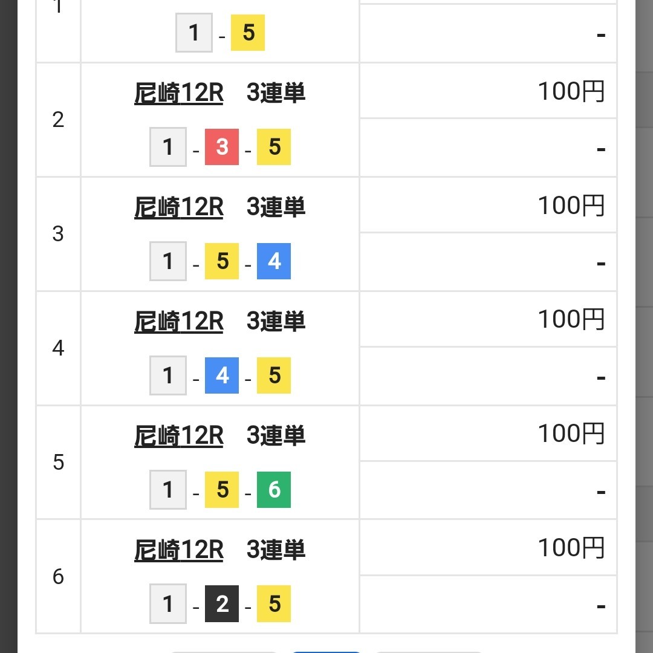Open the 尼崎12R link in row 3
Screen dimensions: 653x653
(178, 207)
